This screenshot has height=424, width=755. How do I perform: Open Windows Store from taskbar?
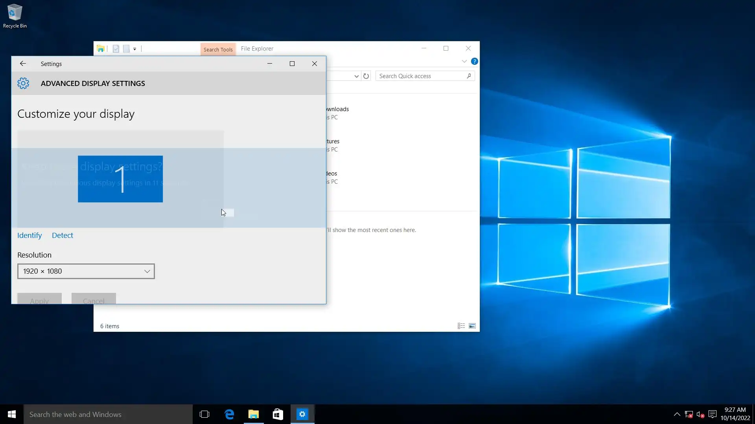(278, 414)
